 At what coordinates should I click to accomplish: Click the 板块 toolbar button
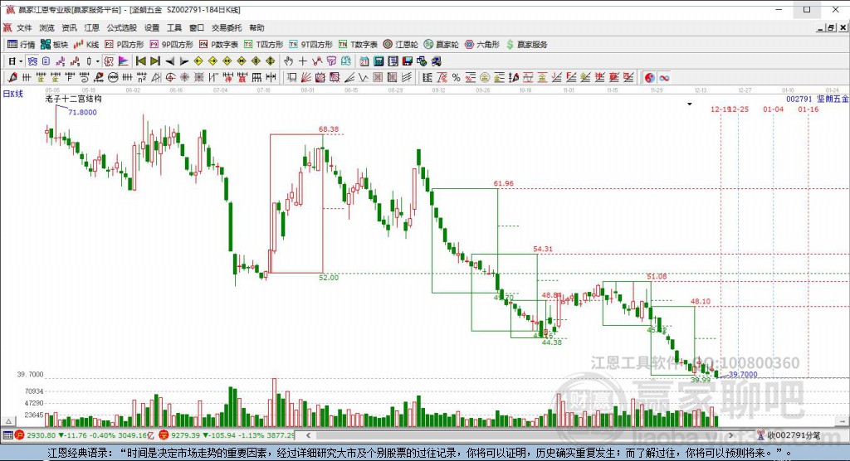[54, 45]
